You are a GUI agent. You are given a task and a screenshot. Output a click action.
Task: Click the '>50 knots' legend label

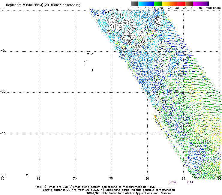click(213, 8)
